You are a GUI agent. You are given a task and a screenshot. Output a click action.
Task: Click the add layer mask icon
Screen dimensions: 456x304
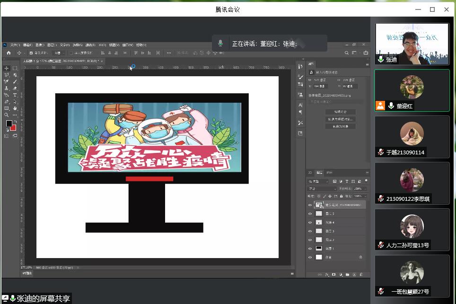tap(333, 275)
